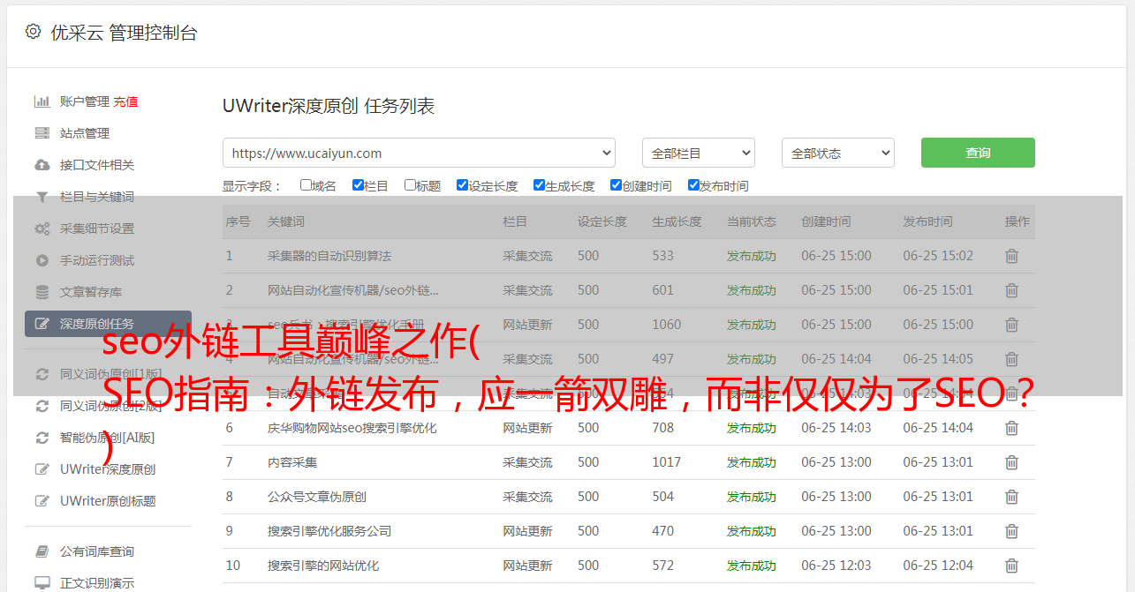Open the 全部栏目 dropdown
1135x592 pixels.
[x=698, y=153]
